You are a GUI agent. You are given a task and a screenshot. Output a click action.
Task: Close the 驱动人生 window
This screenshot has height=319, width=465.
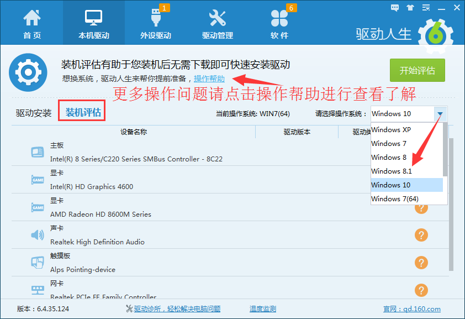(457, 8)
